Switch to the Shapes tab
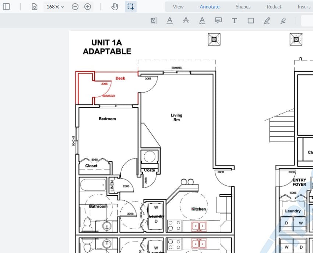Screen dimensions: 313x253 coord(243,7)
